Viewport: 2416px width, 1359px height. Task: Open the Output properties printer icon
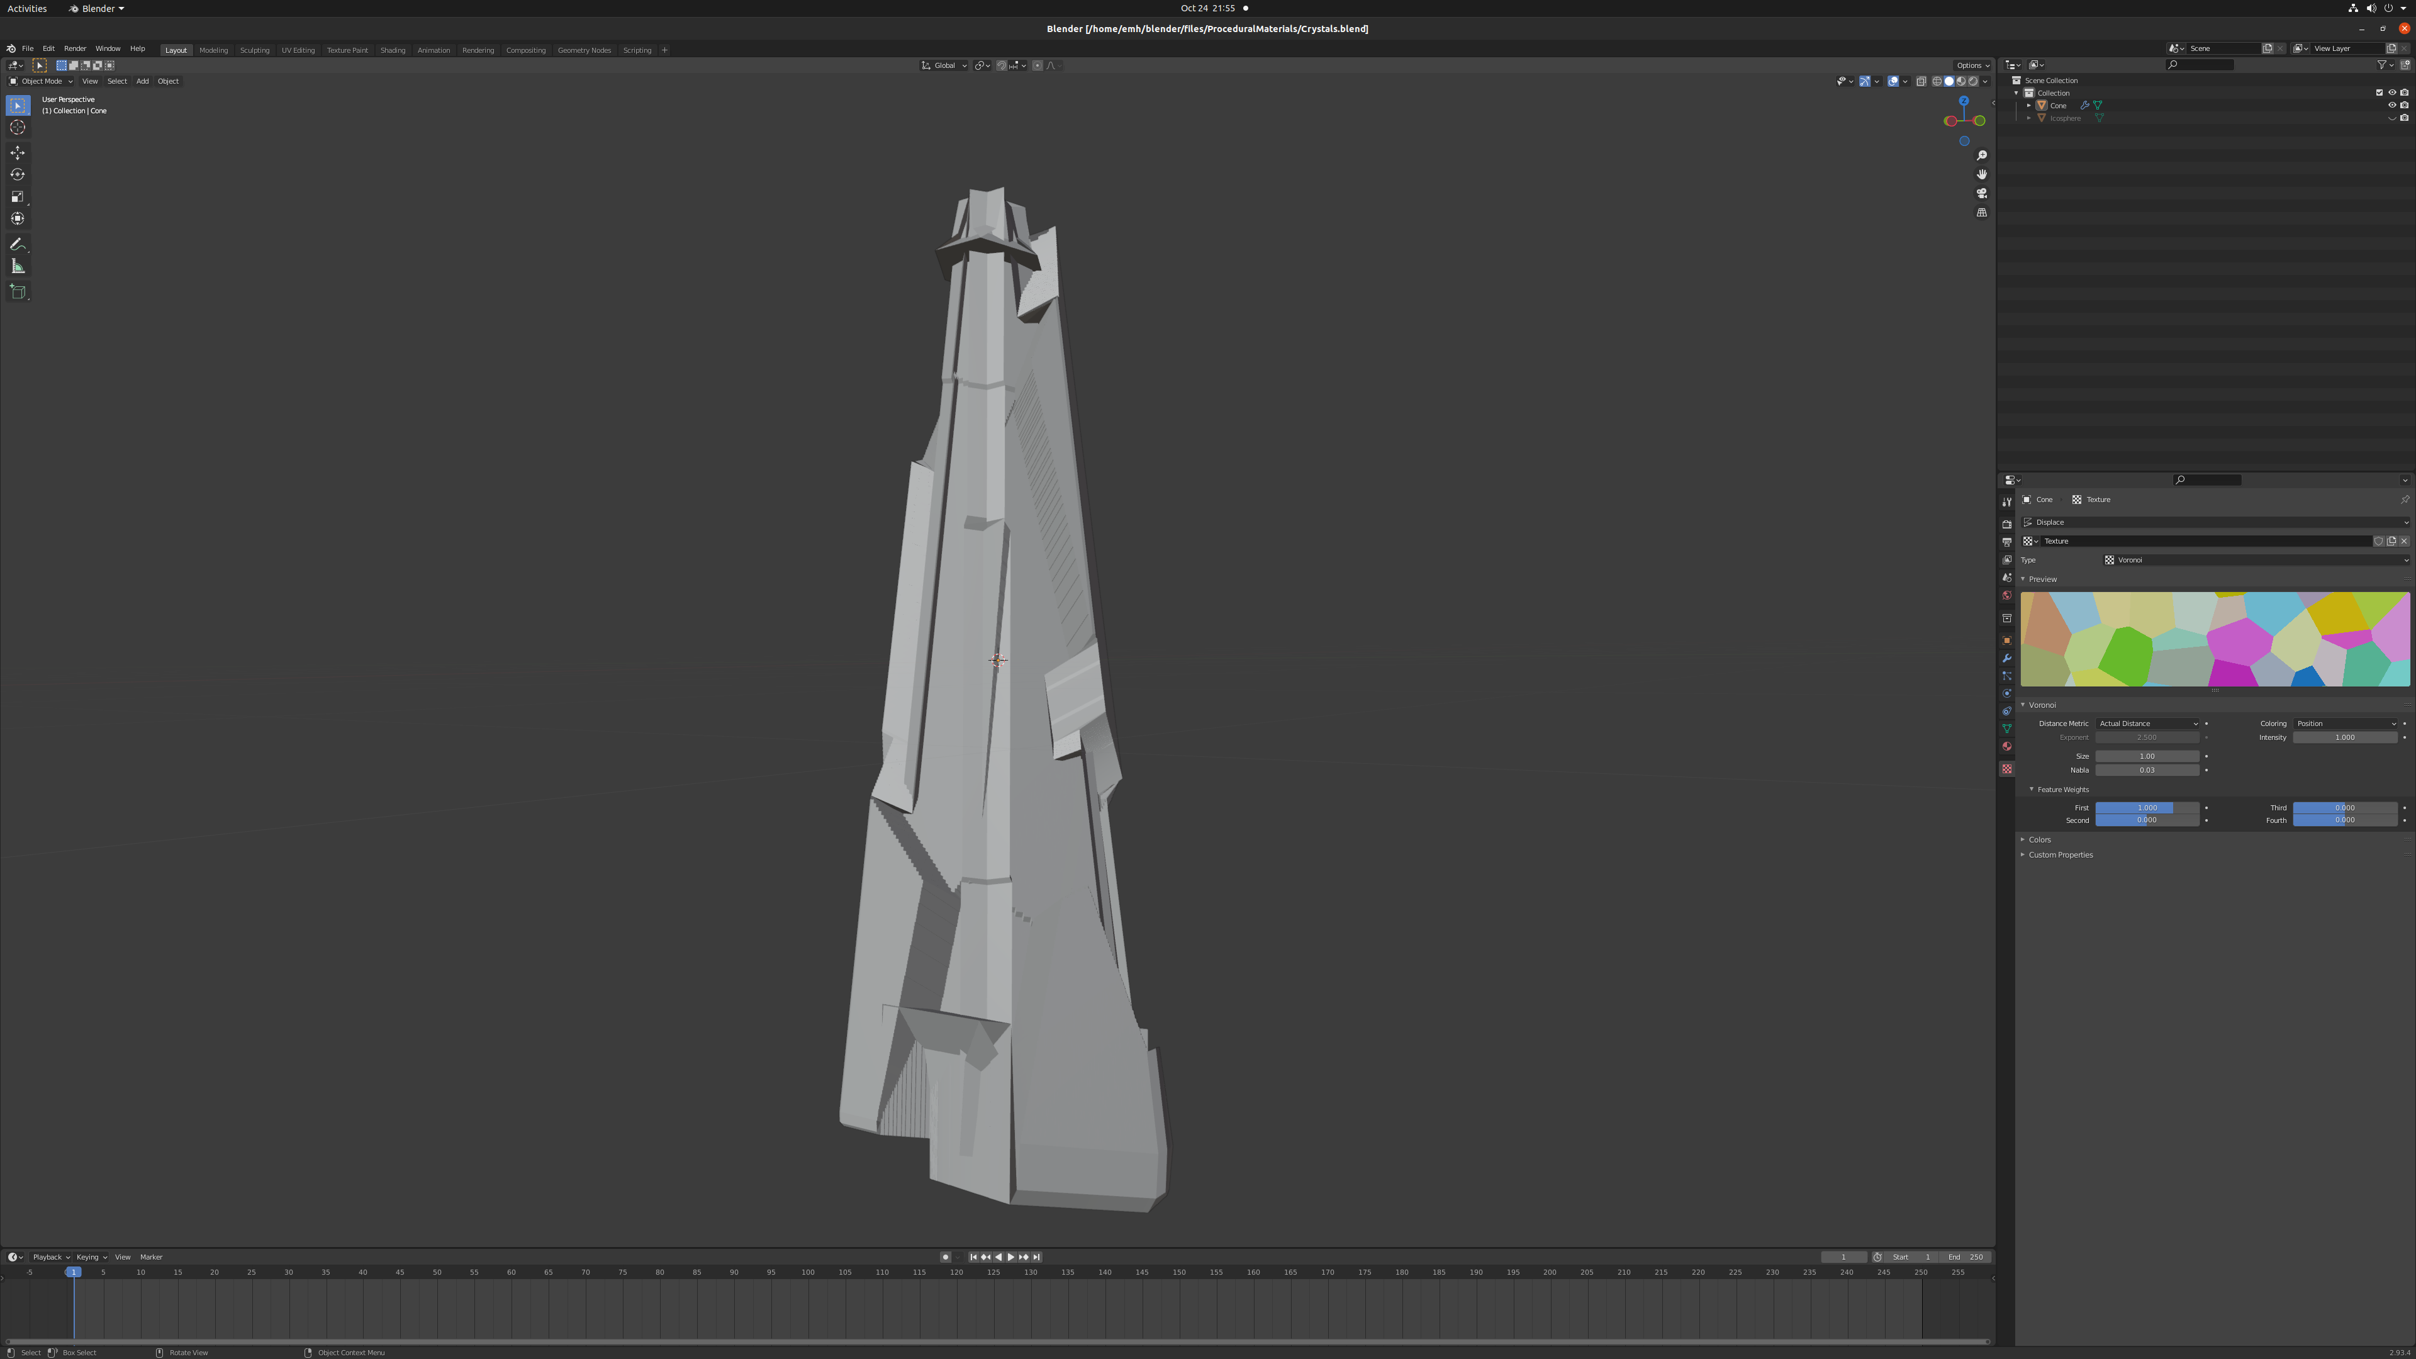point(2007,542)
